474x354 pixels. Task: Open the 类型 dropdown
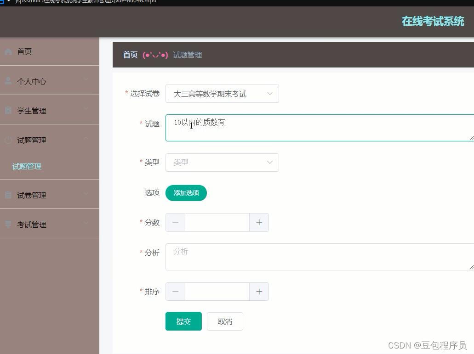pos(222,162)
